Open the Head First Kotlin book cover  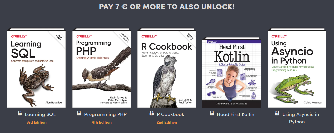(232, 72)
